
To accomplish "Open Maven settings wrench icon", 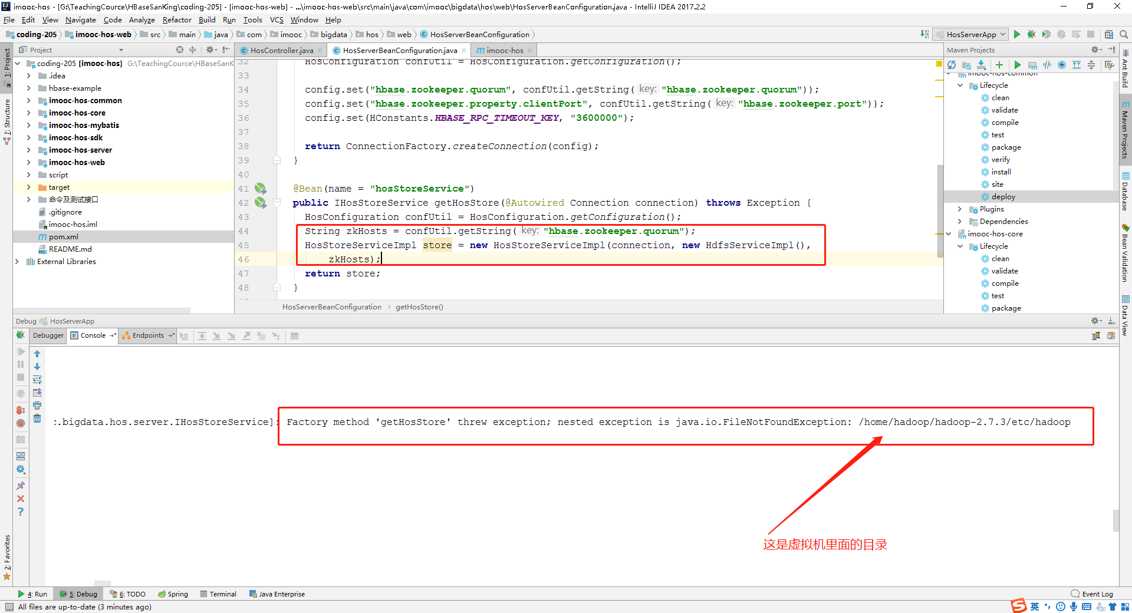I will pos(1109,65).
